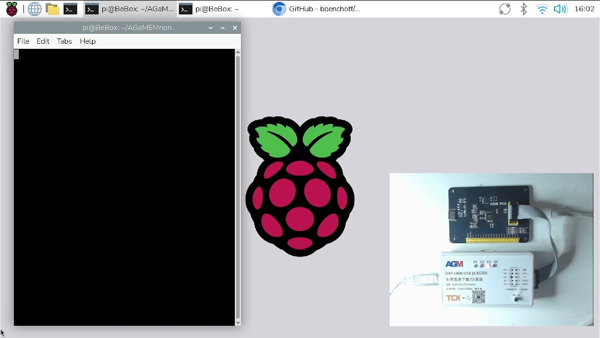
Task: Click the update notification tray icon
Action: coord(505,9)
